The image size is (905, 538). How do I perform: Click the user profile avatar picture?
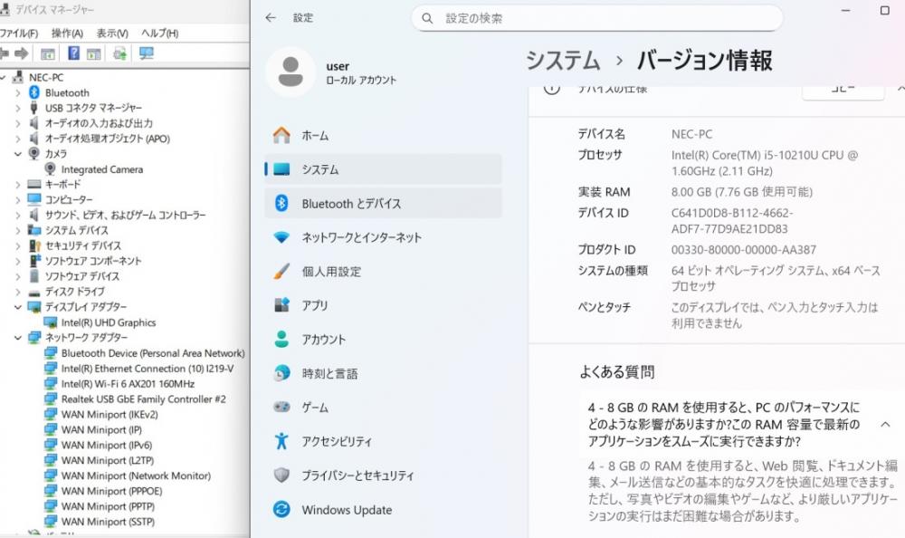[291, 72]
